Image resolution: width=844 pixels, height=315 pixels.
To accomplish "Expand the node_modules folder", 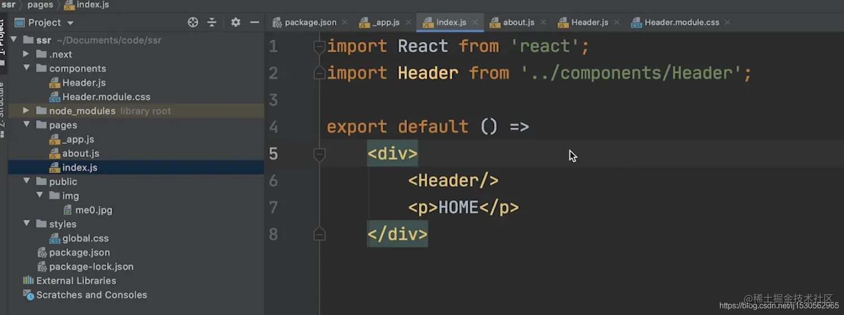I will [26, 110].
